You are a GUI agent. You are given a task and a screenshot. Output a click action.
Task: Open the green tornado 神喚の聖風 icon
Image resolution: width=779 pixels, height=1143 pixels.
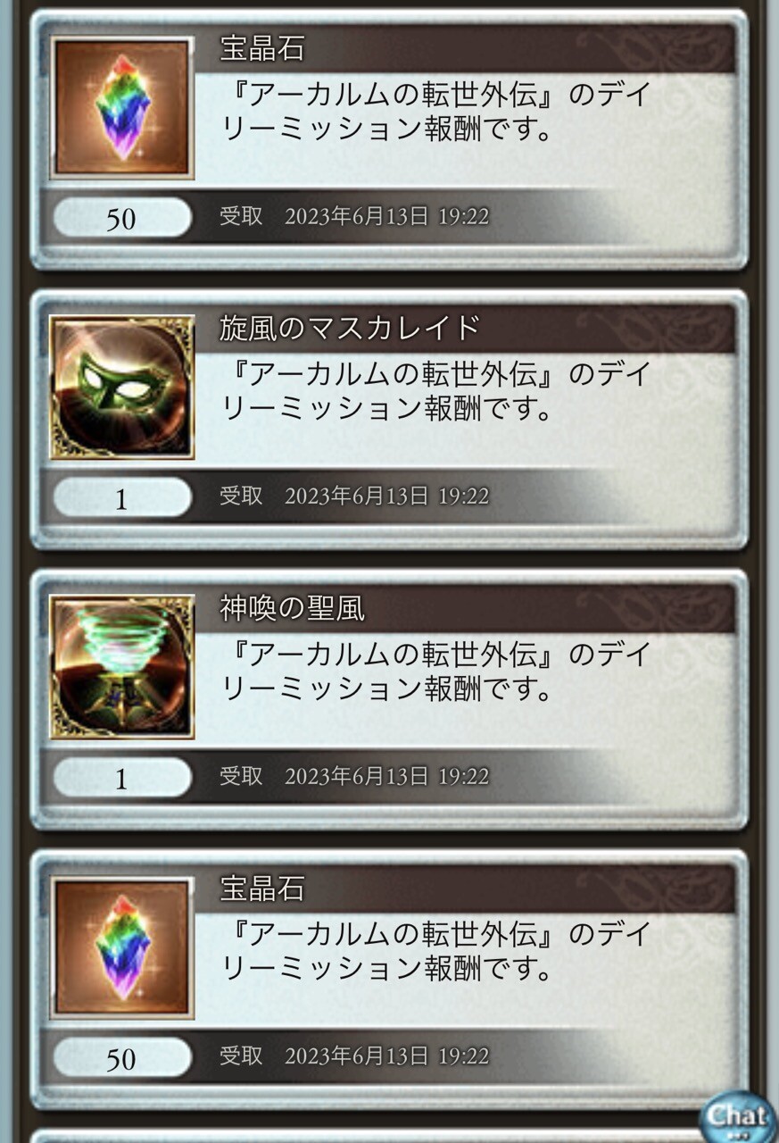pyautogui.click(x=121, y=667)
